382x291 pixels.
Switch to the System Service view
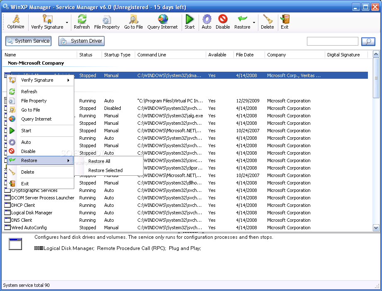point(29,41)
